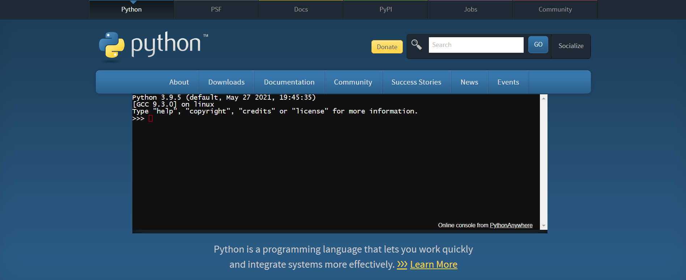The width and height of the screenshot is (686, 280).
Task: Open the Python top tab
Action: pos(132,9)
